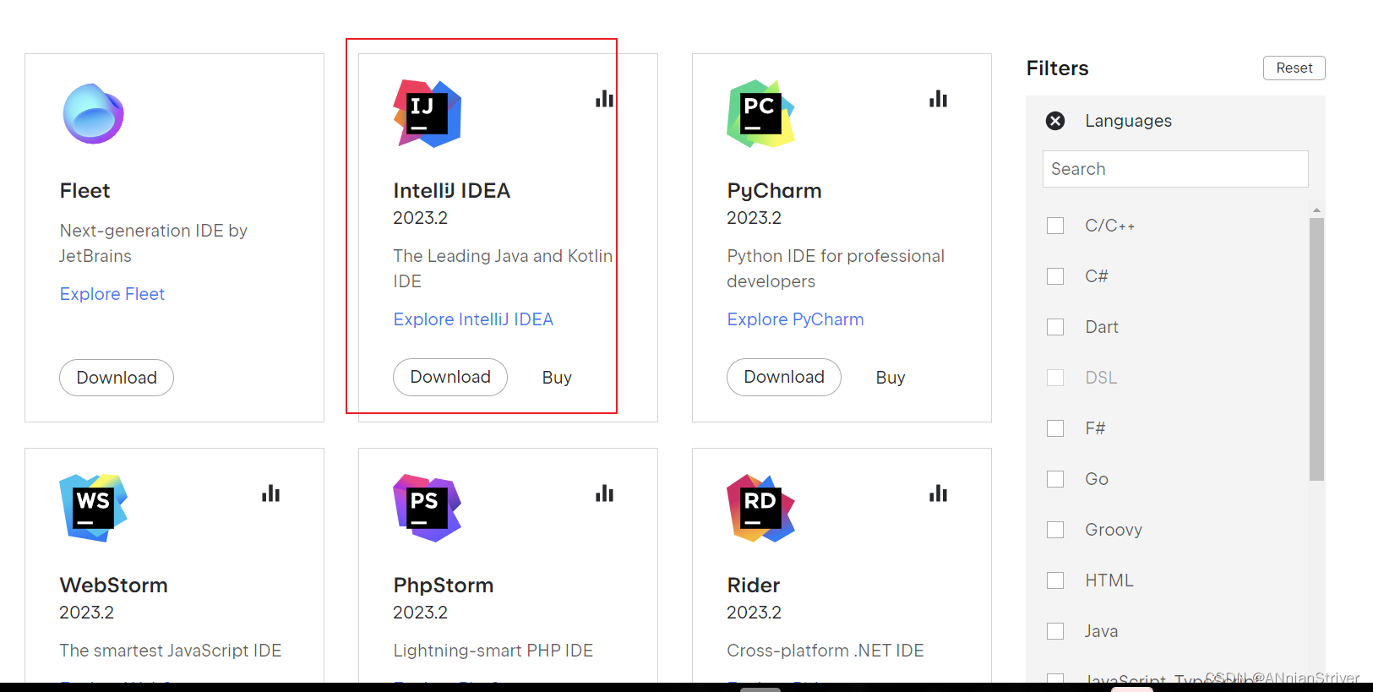
Task: Tick the Java language checkbox
Action: [1055, 631]
